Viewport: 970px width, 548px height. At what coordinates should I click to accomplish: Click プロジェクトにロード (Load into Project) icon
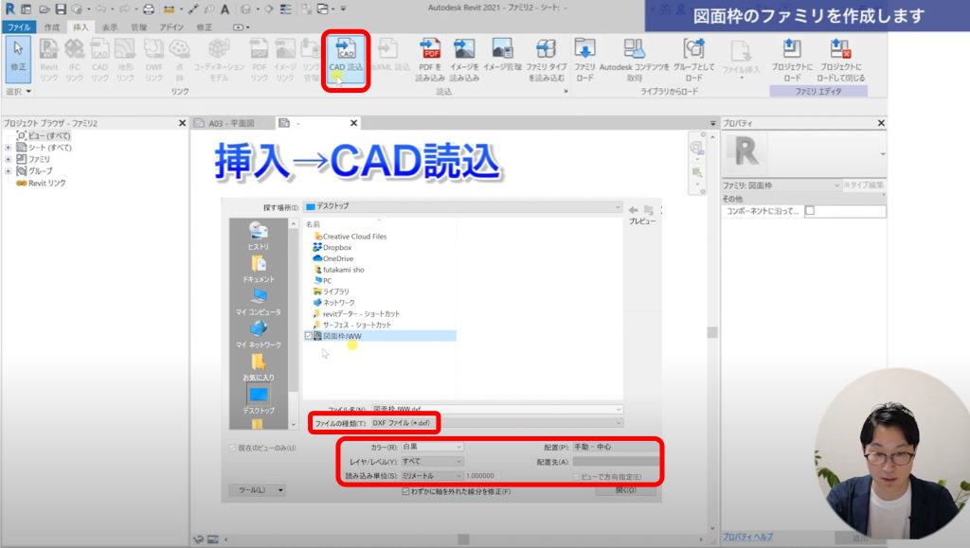click(x=792, y=57)
